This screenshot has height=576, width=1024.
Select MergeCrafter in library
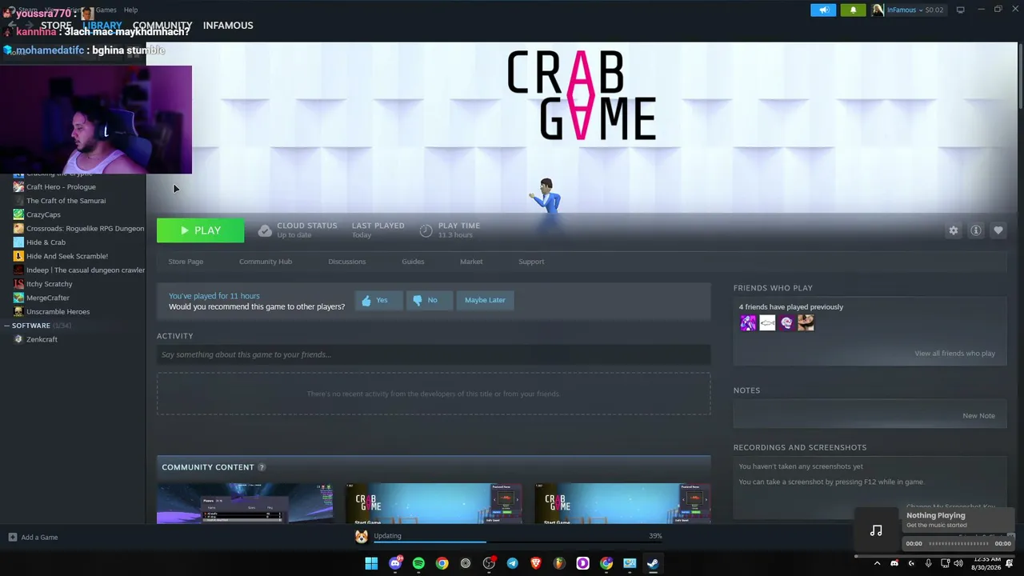click(x=48, y=298)
